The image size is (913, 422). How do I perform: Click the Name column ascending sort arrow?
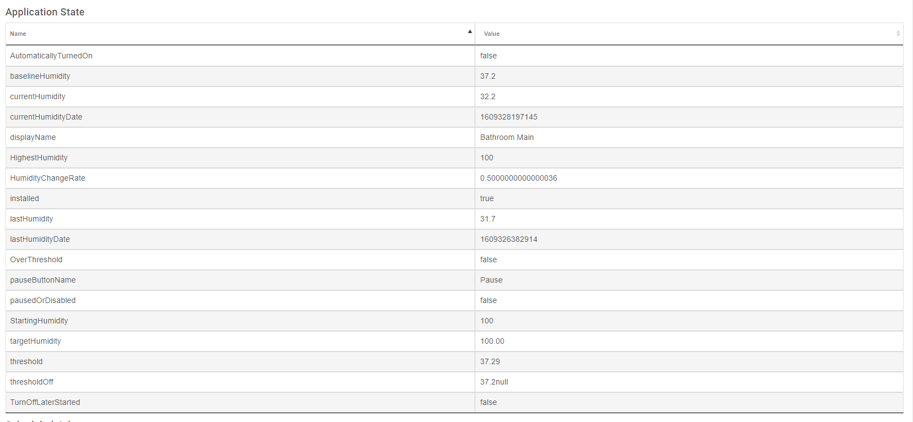(470, 32)
